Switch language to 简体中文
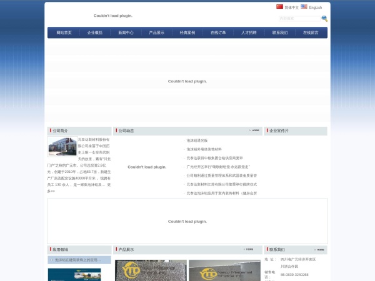Image resolution: width=375 pixels, height=281 pixels. [x=291, y=7]
